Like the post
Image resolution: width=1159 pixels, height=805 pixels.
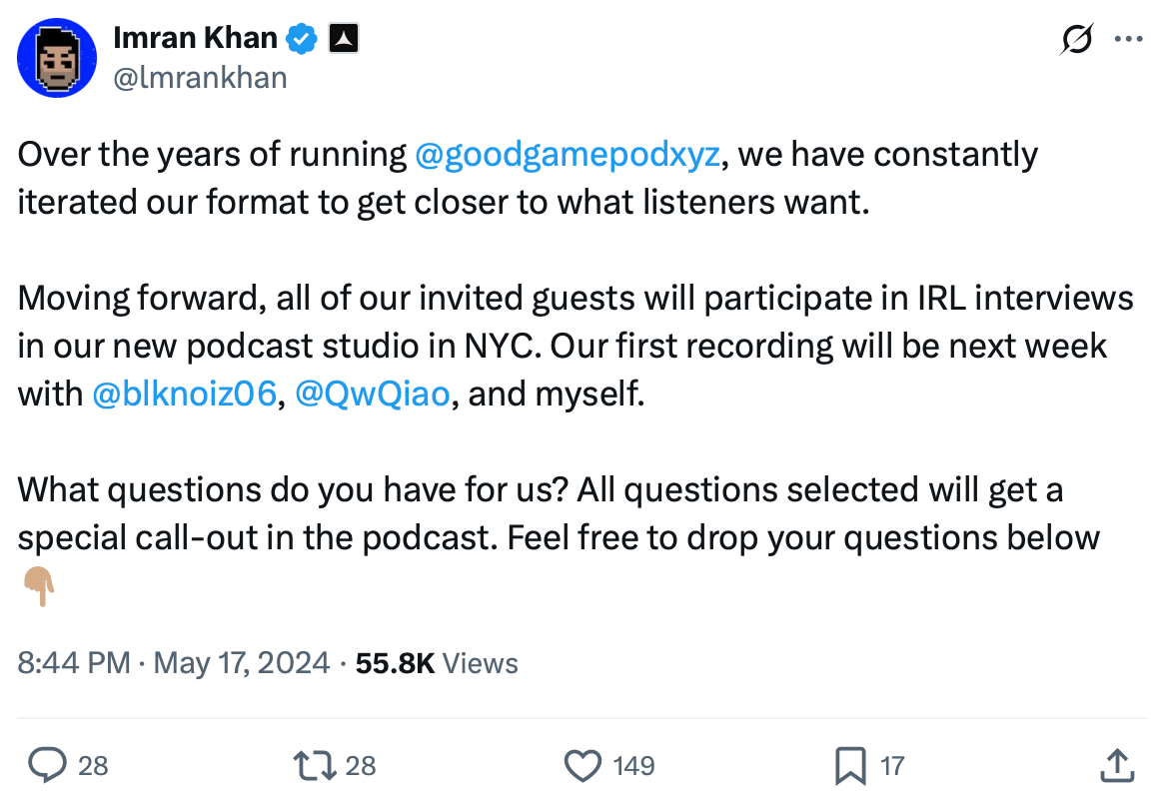pyautogui.click(x=583, y=766)
